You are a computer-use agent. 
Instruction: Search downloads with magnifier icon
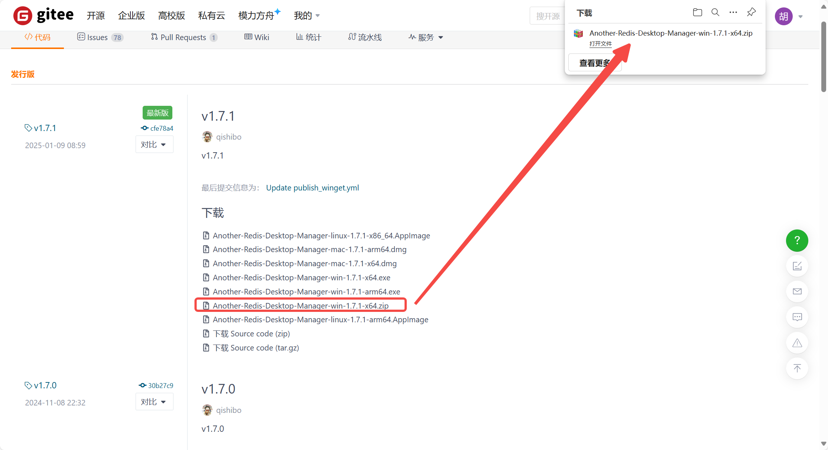coord(715,12)
